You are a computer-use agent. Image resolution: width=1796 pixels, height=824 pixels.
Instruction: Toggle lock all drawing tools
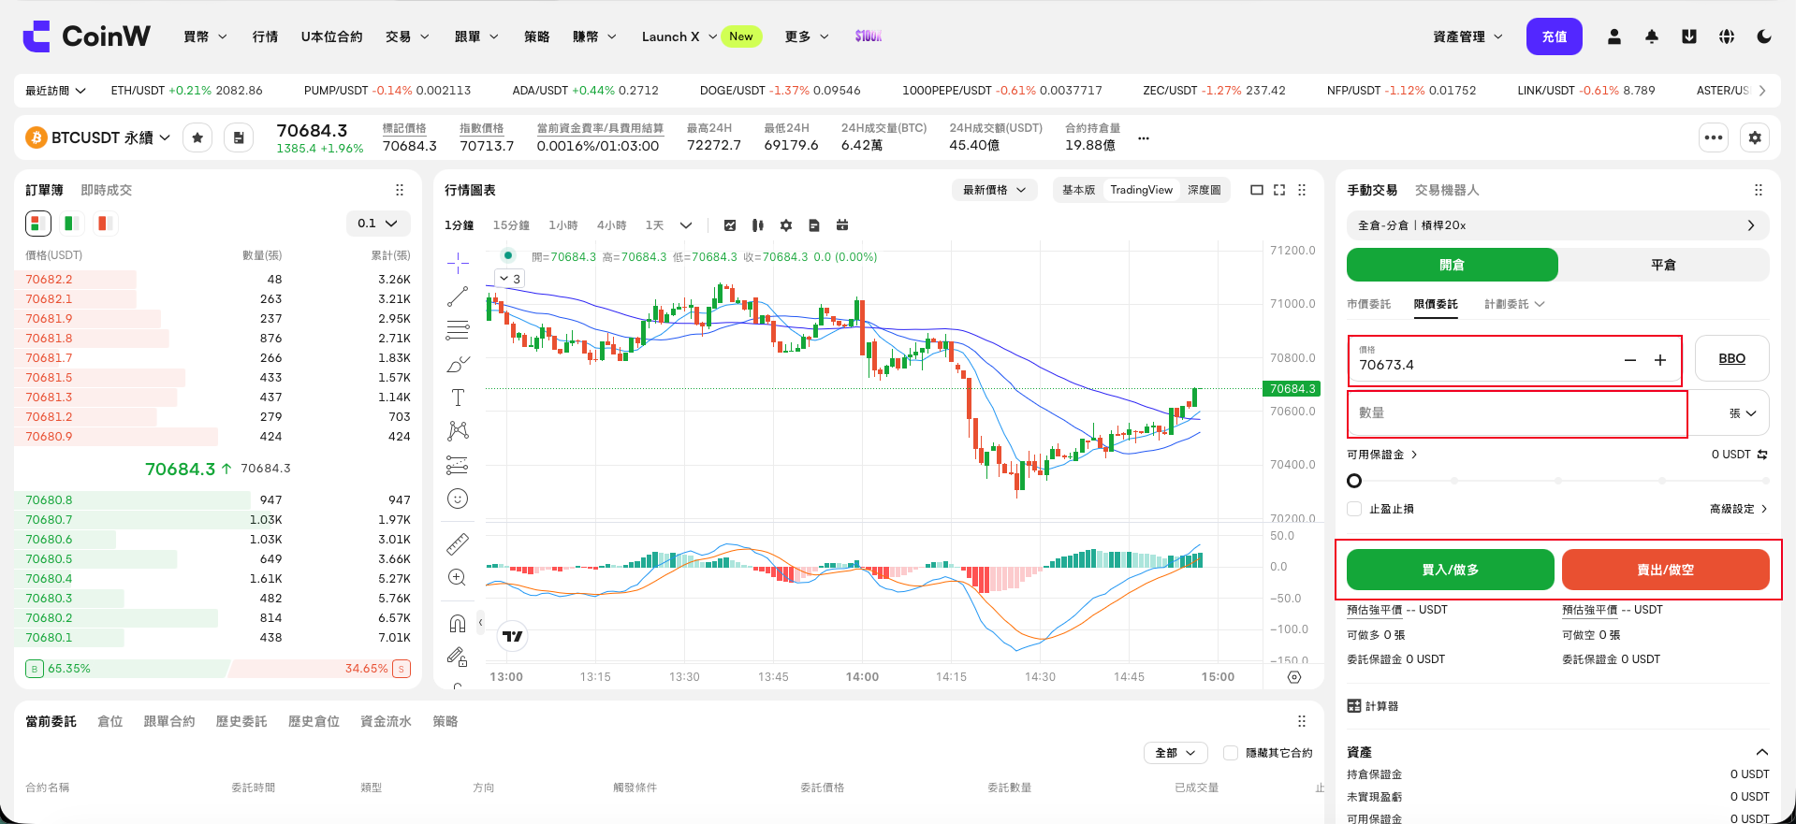(458, 657)
